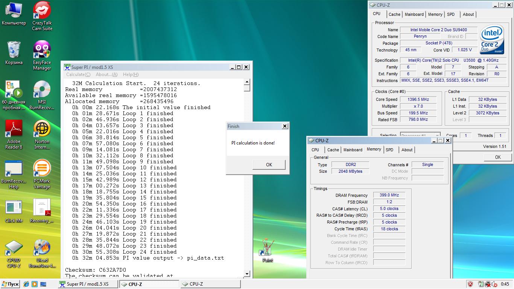Select Ulead Burn.Now 4 desktop icon
This screenshot has width=514, height=289.
42,254
